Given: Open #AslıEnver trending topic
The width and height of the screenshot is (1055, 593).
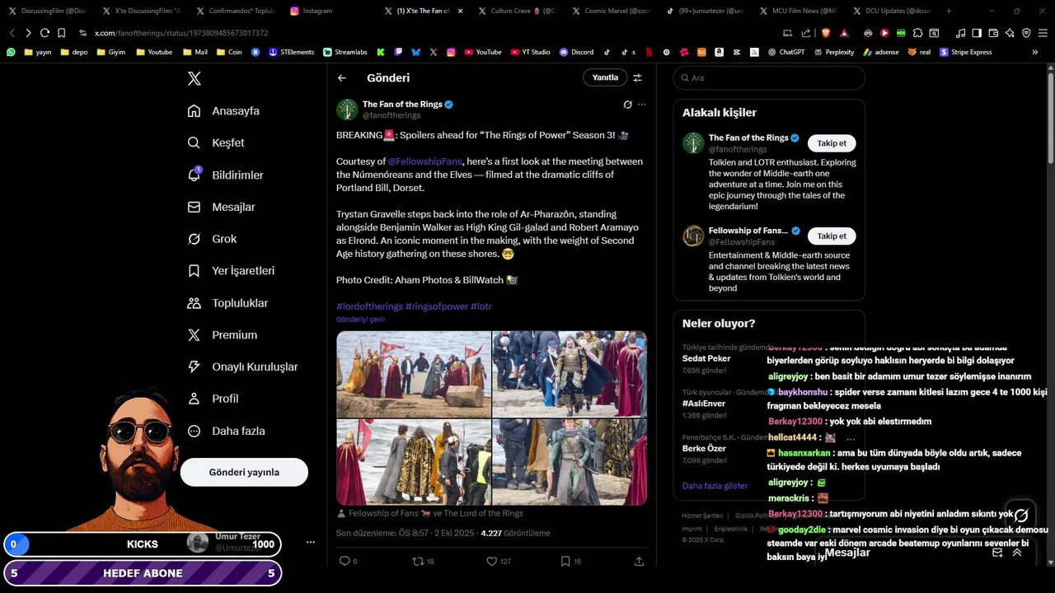Looking at the screenshot, I should pos(704,404).
